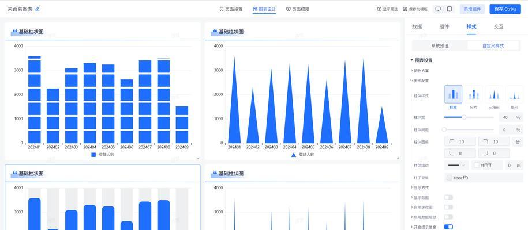Screen dimensions: 528x230
Task: Open #ffffff stroke color swatch
Action: [x=477, y=166]
